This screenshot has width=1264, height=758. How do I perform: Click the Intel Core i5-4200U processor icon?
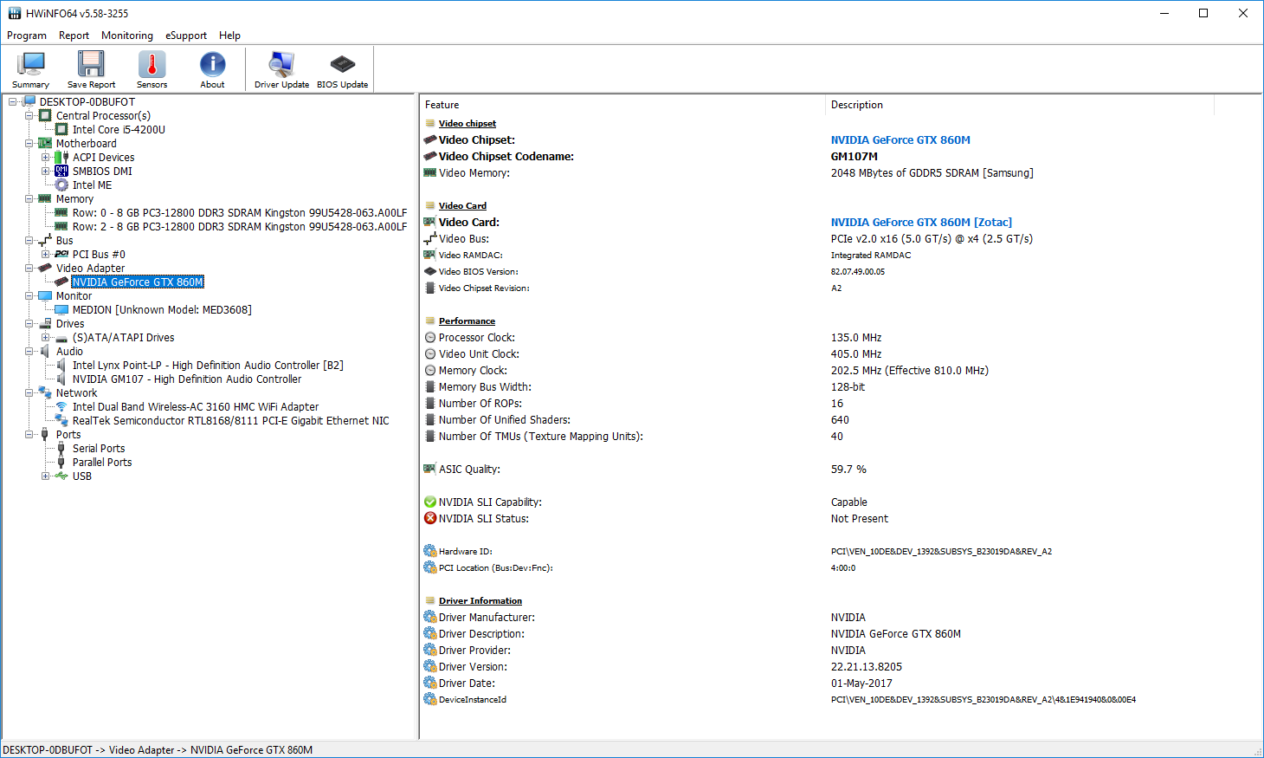[61, 129]
